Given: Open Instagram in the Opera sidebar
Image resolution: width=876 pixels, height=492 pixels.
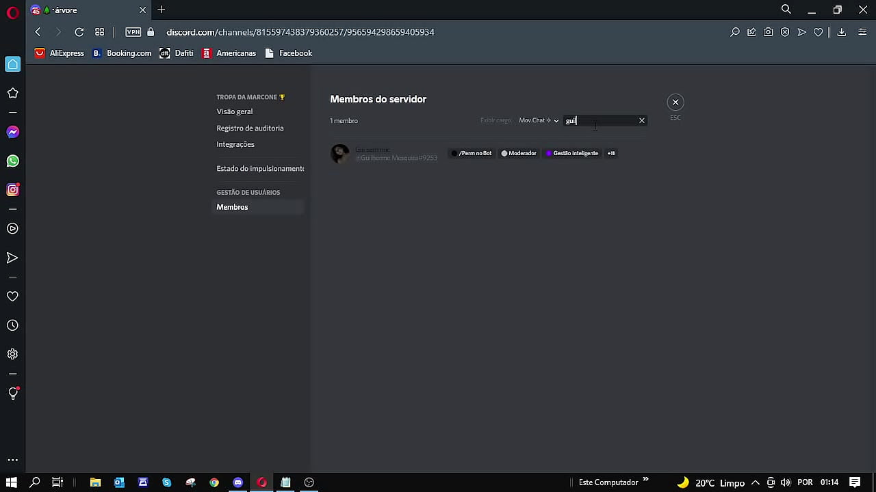Looking at the screenshot, I should [12, 190].
